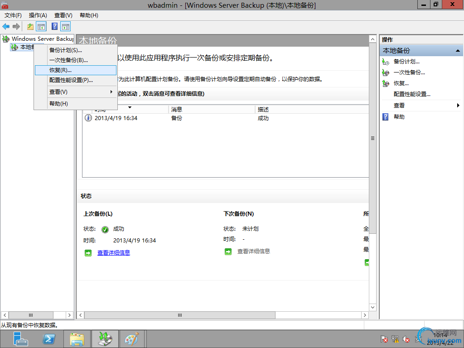
Task: Click 恢复... in the actions pane
Action: click(401, 83)
